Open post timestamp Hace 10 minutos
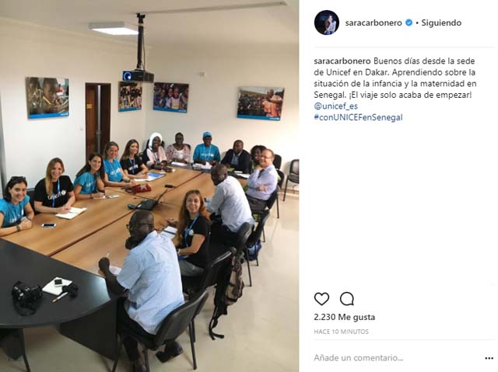The image size is (498, 372). coord(341,332)
